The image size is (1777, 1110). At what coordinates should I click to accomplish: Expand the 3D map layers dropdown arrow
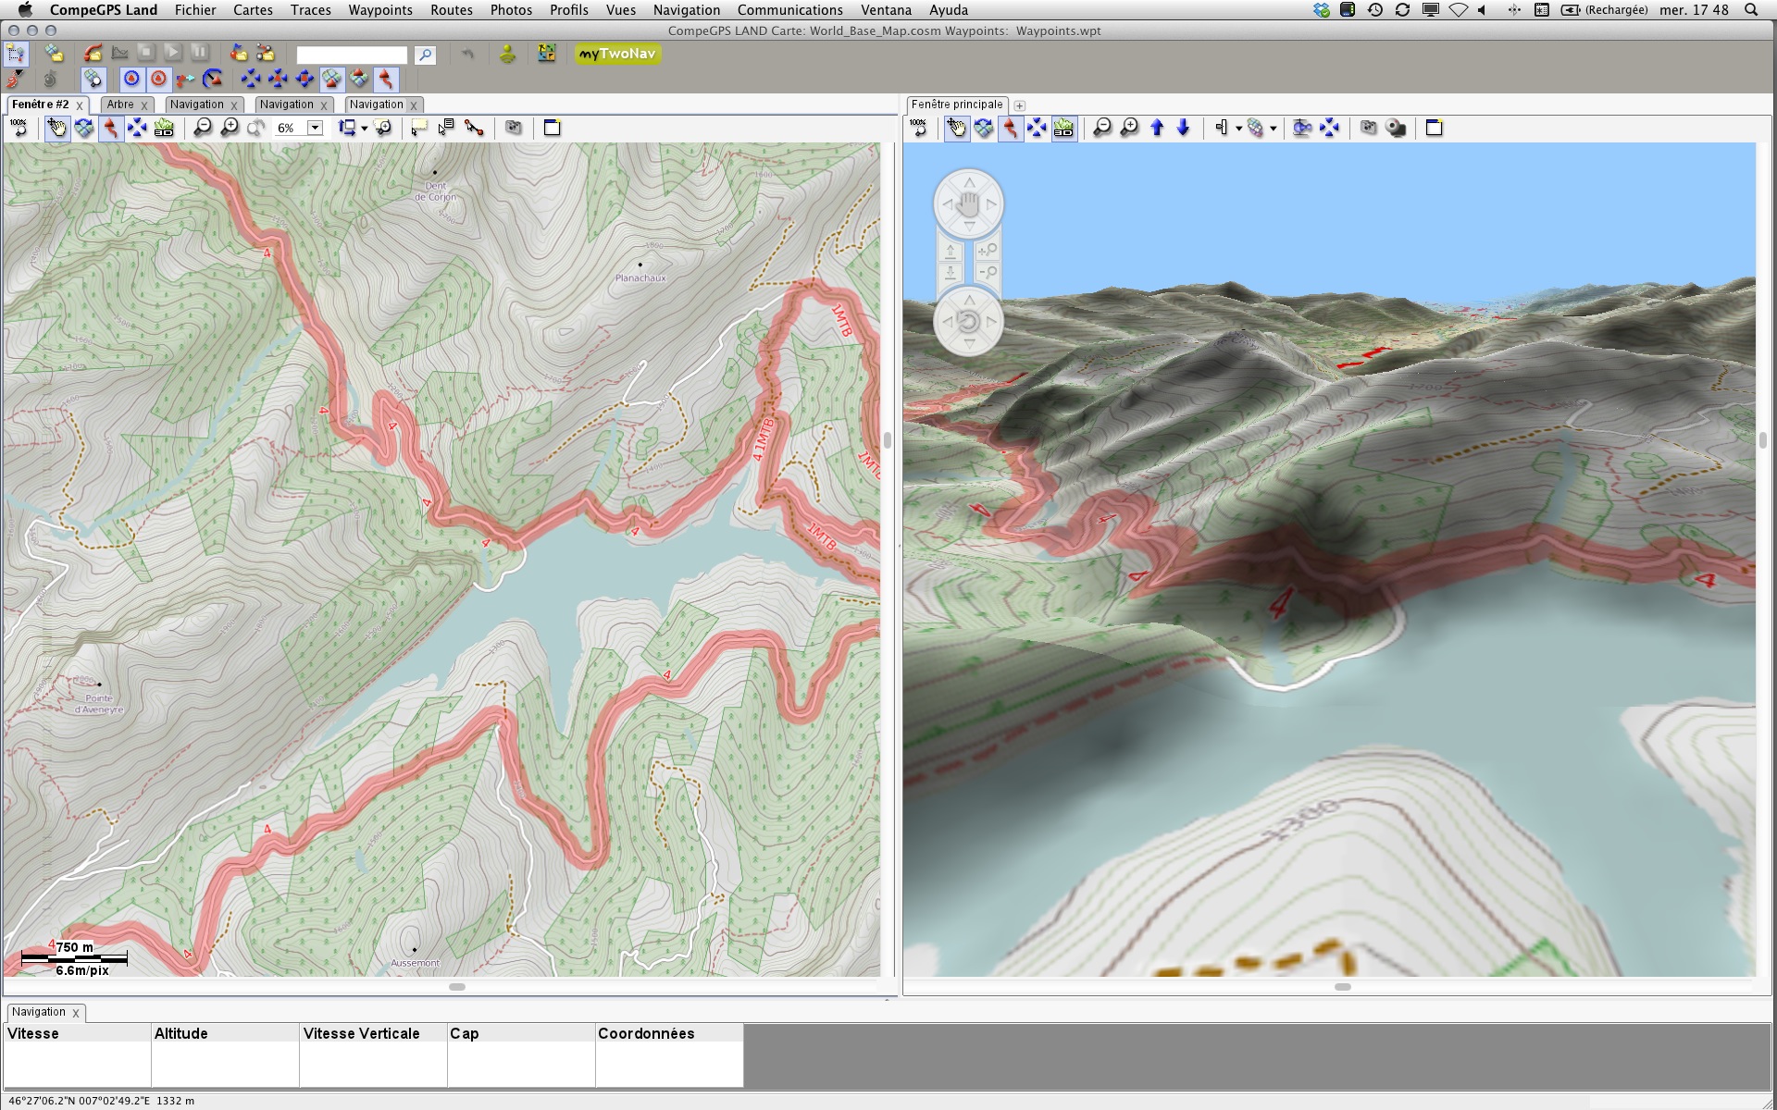coord(1274,129)
